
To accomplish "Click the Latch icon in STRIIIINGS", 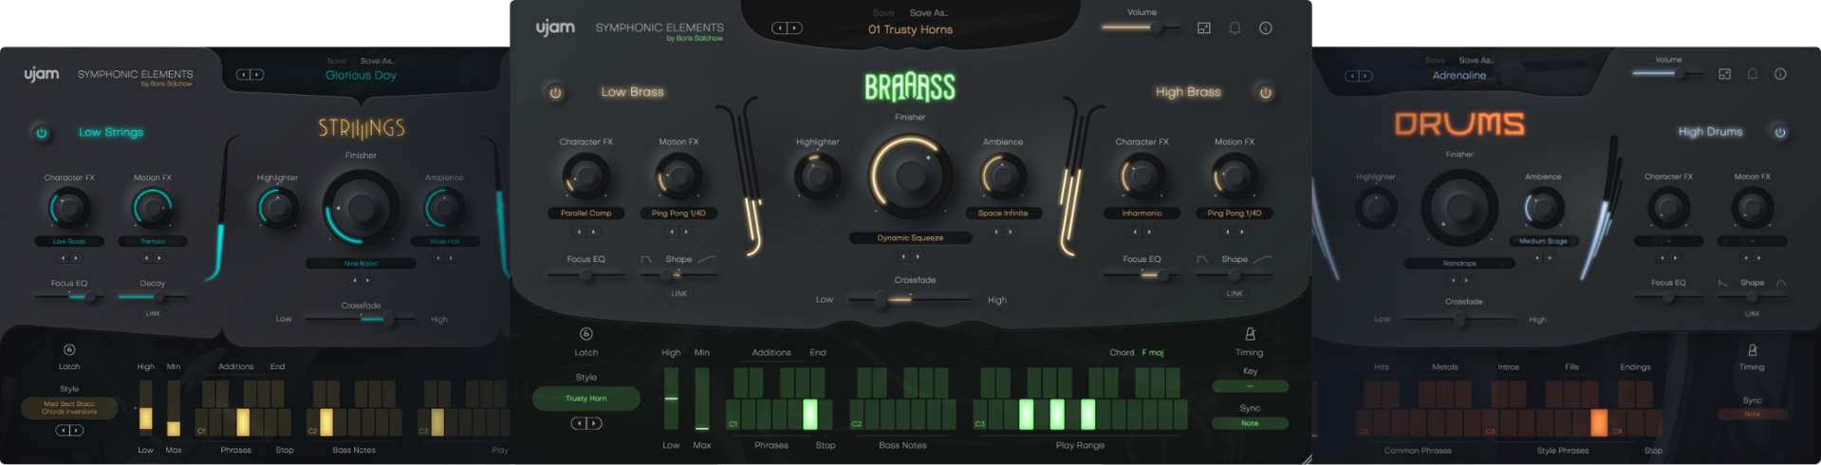I will click(69, 350).
